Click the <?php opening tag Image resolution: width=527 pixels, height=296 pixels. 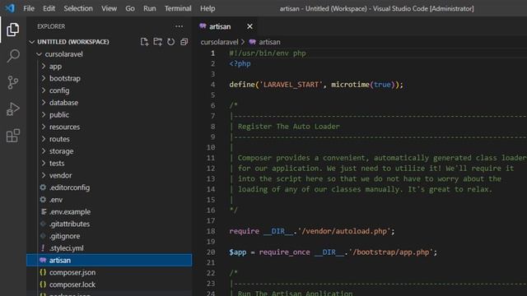click(240, 64)
